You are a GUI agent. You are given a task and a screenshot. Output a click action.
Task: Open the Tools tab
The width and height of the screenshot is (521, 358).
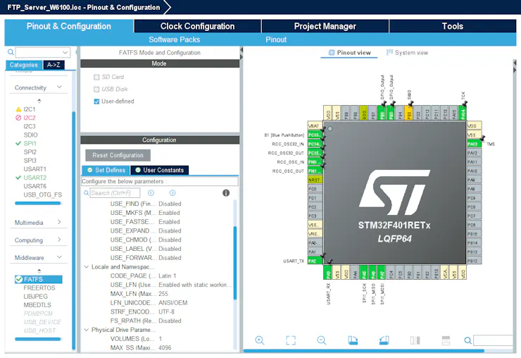[453, 26]
